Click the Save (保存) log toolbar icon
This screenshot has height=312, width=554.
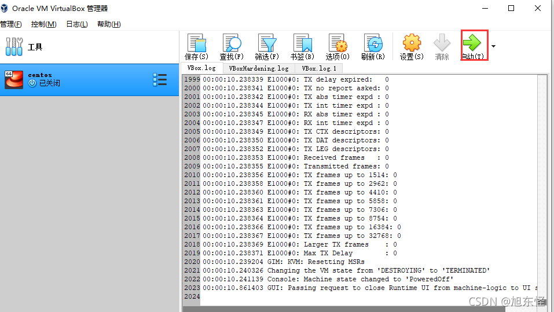pos(196,47)
